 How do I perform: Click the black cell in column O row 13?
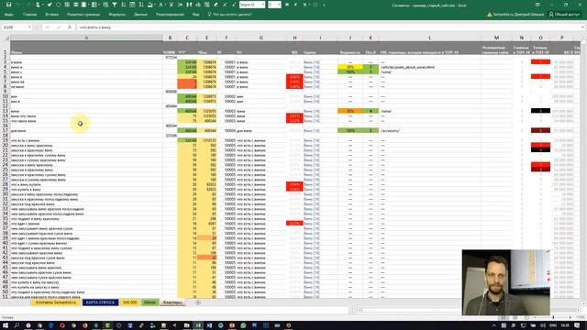pos(540,111)
